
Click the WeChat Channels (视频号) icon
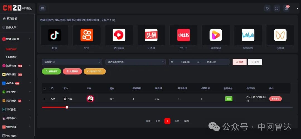coord(280,35)
